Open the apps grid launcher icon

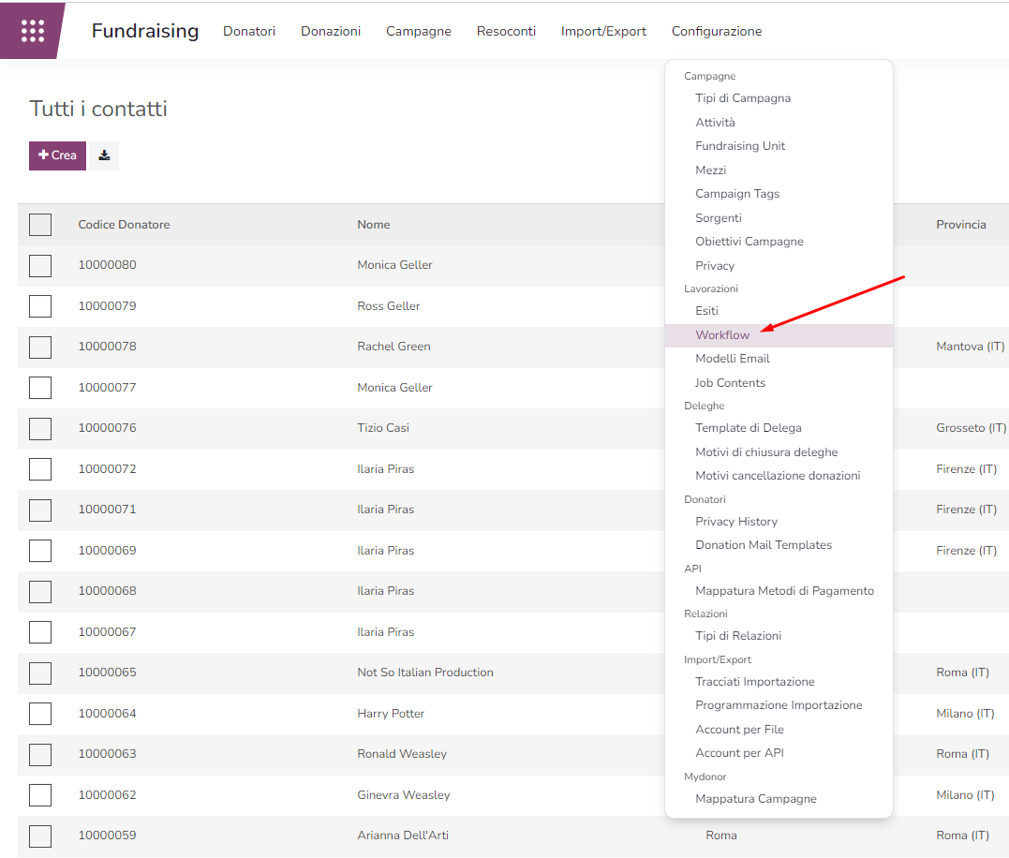coord(33,31)
